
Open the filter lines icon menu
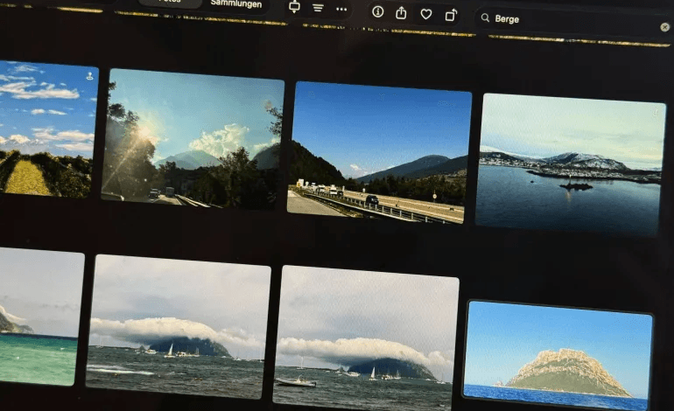pyautogui.click(x=318, y=8)
